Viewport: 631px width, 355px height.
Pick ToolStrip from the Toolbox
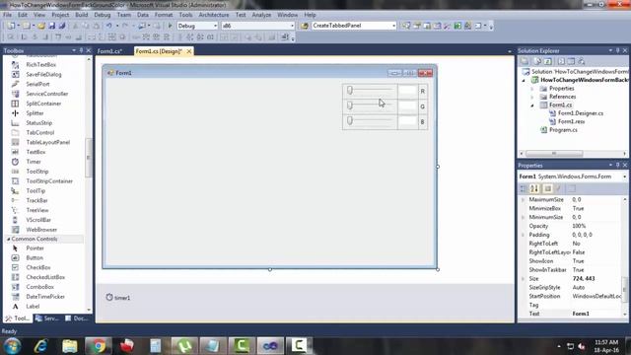[x=37, y=172]
